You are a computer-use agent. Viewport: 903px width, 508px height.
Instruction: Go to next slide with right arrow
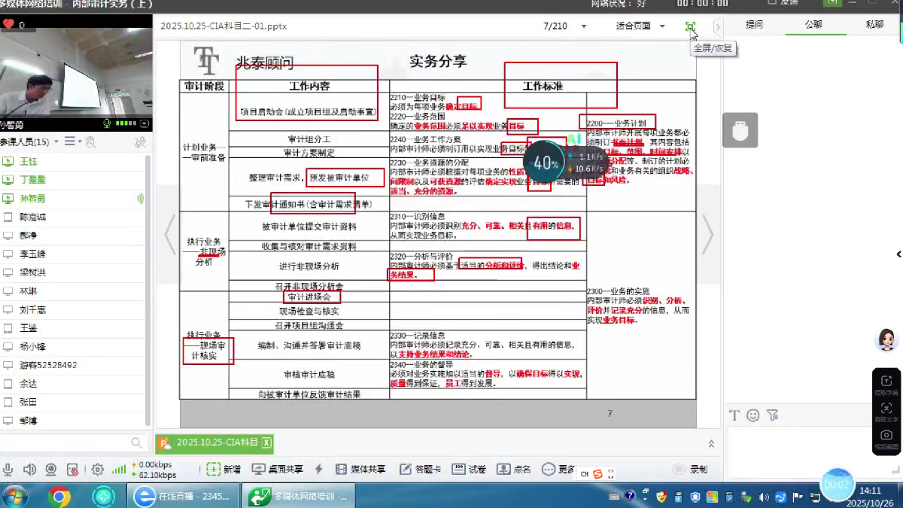[707, 235]
